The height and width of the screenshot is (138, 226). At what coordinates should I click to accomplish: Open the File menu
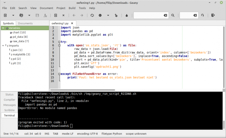coord(4,8)
